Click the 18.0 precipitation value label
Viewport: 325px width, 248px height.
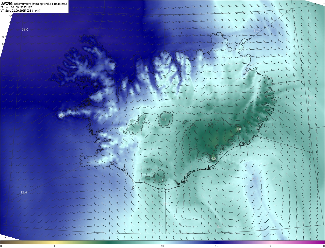pyautogui.click(x=25, y=30)
